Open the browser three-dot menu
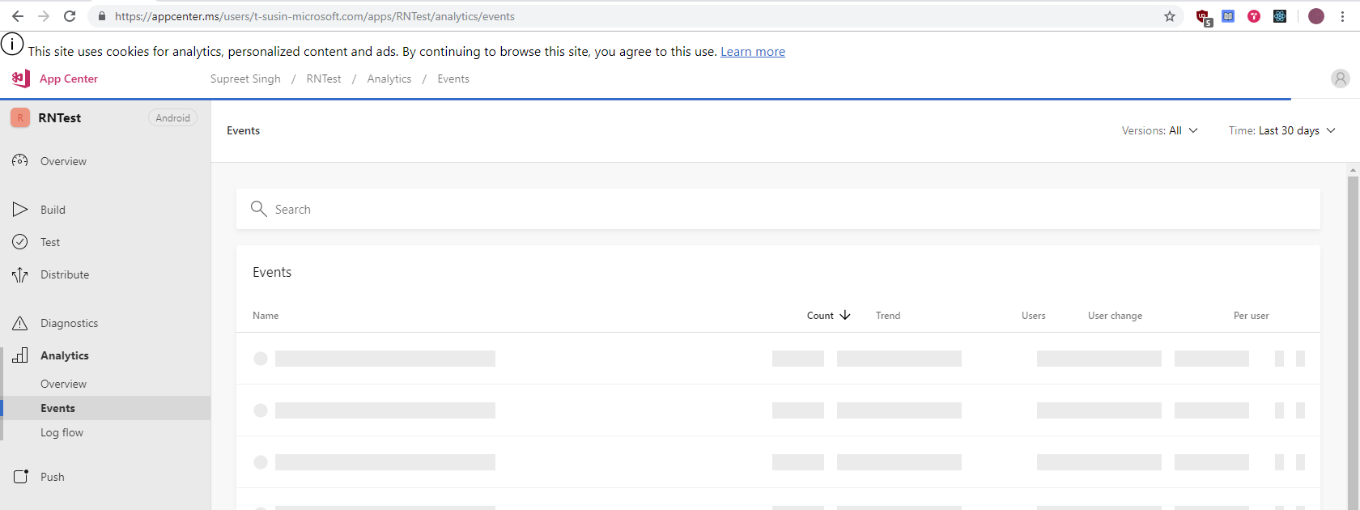This screenshot has height=510, width=1360. coord(1345,15)
